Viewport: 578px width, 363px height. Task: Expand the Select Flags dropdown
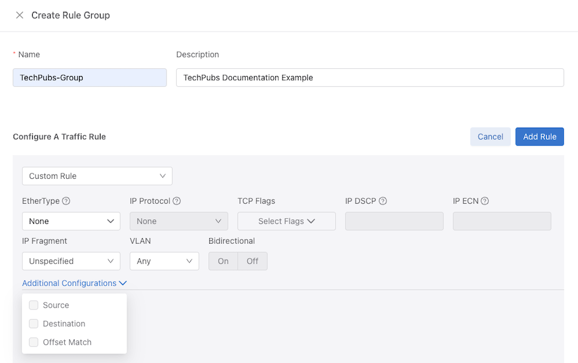[x=287, y=221]
